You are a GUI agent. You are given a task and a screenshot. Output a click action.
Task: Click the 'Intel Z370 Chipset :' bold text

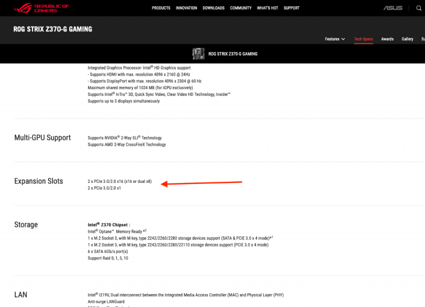[x=109, y=225]
